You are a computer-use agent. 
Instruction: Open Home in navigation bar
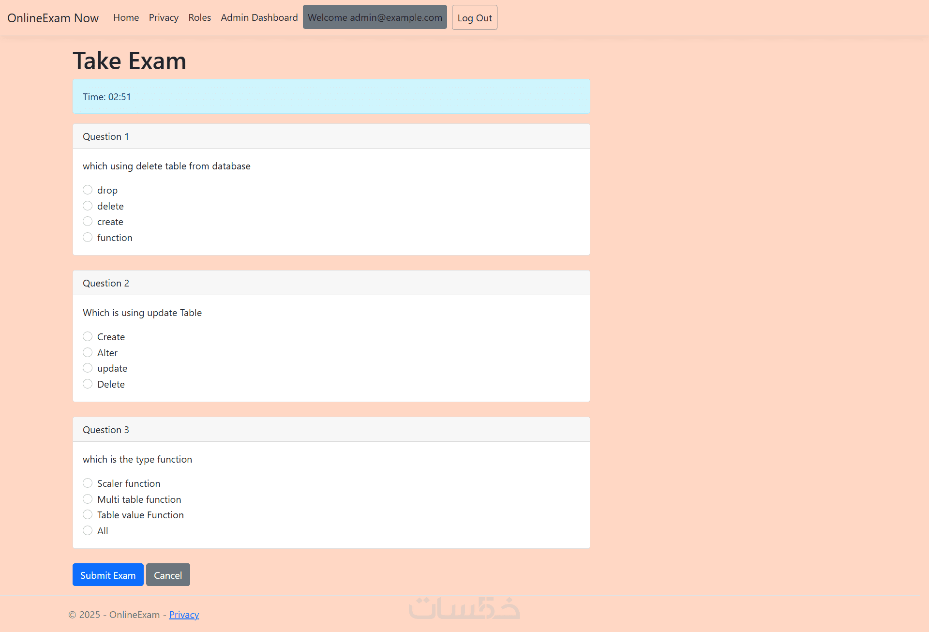click(126, 17)
